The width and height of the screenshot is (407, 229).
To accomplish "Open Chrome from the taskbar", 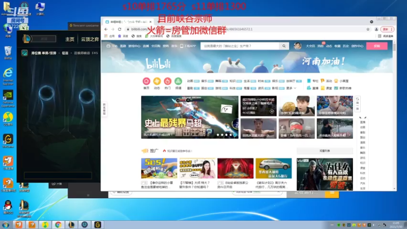I will coord(58,224).
